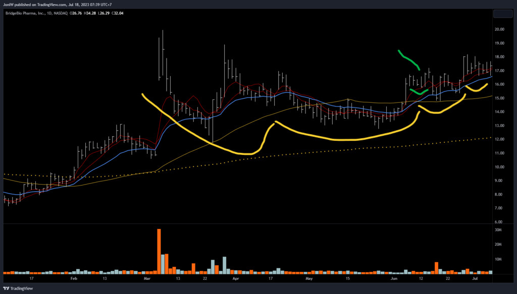Click the Jul date label on time axis

point(475,278)
